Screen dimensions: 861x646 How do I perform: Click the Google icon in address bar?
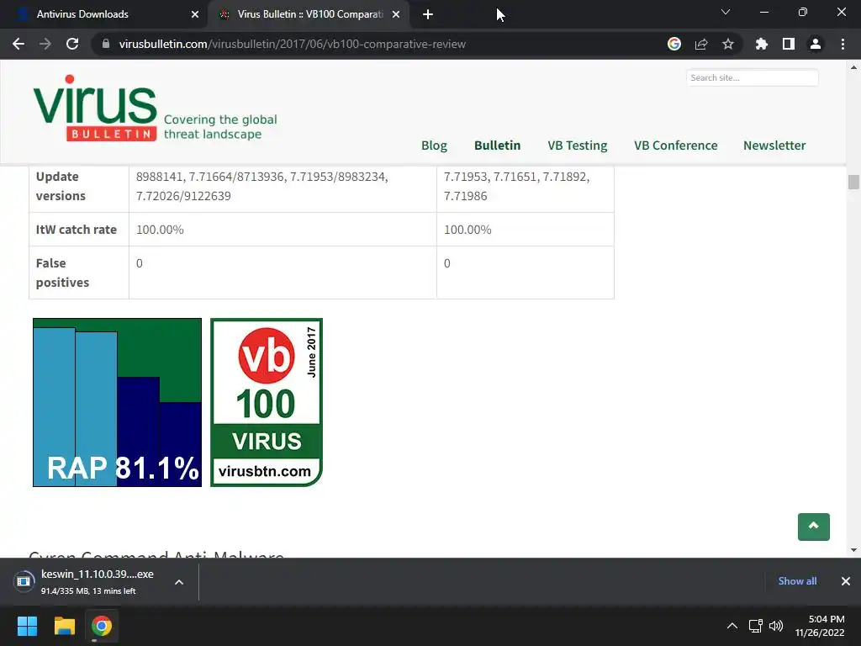[674, 44]
